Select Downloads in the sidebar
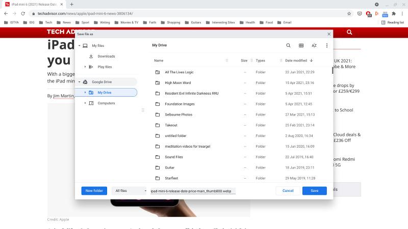 pyautogui.click(x=106, y=56)
